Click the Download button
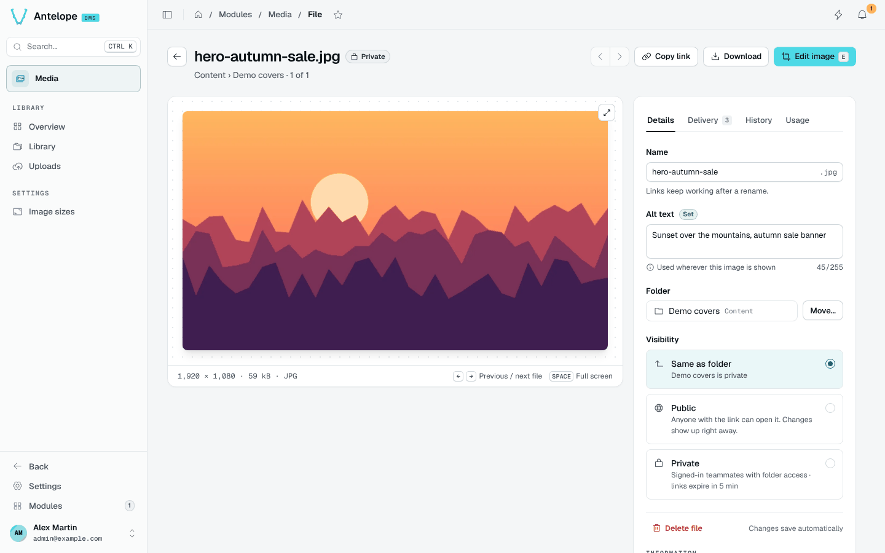 pyautogui.click(x=736, y=57)
